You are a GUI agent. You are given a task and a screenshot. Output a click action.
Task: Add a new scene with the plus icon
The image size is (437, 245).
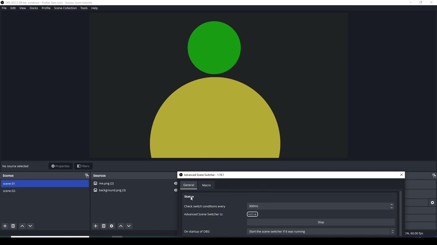coord(5,226)
